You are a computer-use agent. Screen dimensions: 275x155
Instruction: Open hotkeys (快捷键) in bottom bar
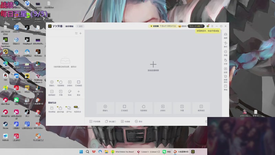pos(125,122)
